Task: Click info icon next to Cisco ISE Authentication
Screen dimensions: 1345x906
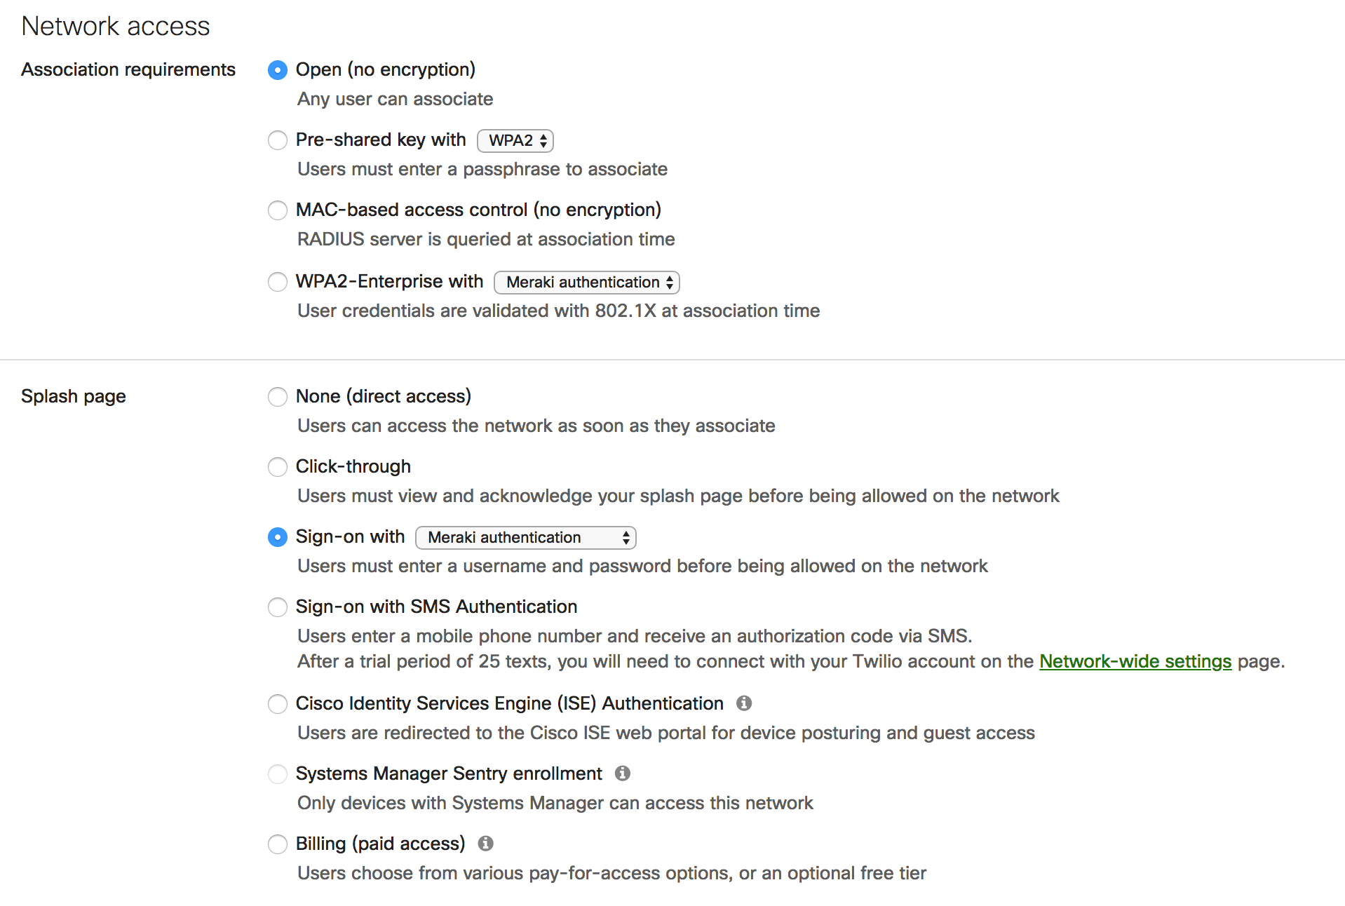Action: 744,703
